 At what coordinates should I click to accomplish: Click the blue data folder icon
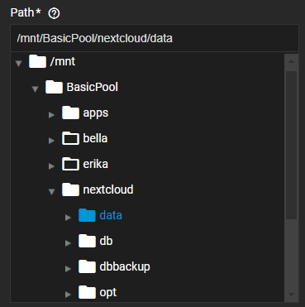coord(87,215)
